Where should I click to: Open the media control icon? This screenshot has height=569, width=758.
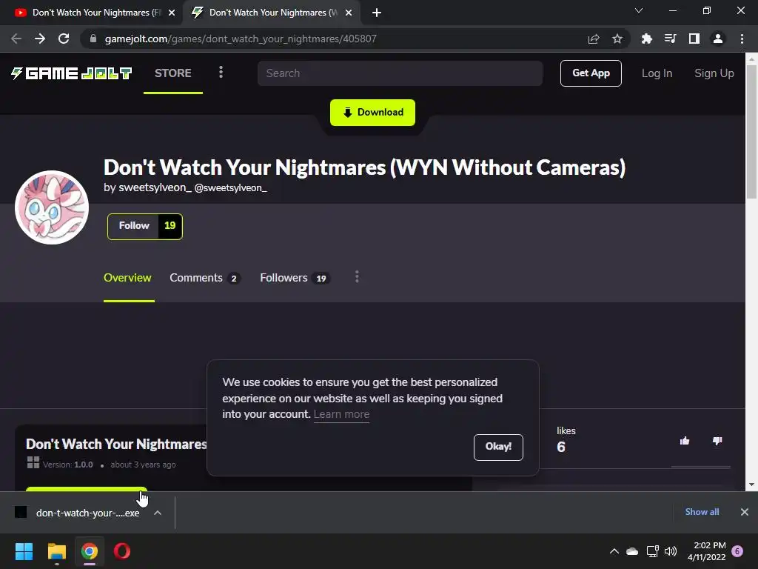pos(670,39)
